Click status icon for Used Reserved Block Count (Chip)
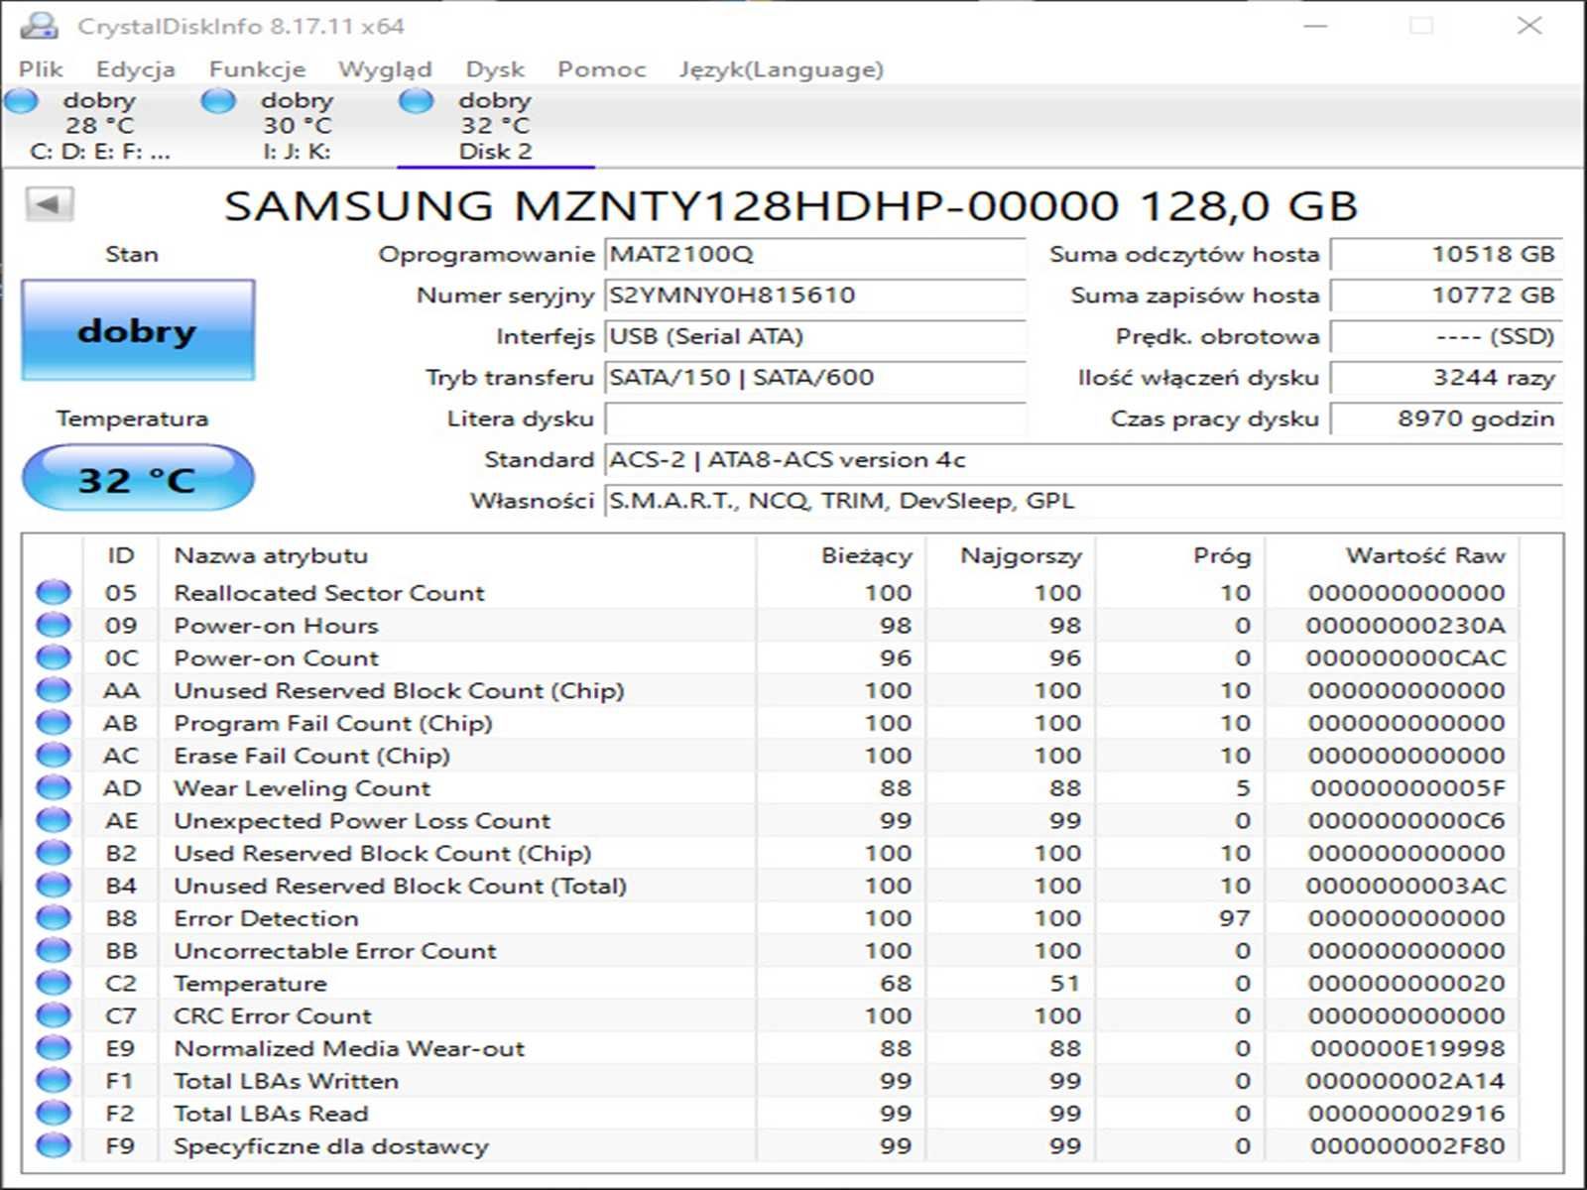The height and width of the screenshot is (1190, 1587). coord(54,854)
